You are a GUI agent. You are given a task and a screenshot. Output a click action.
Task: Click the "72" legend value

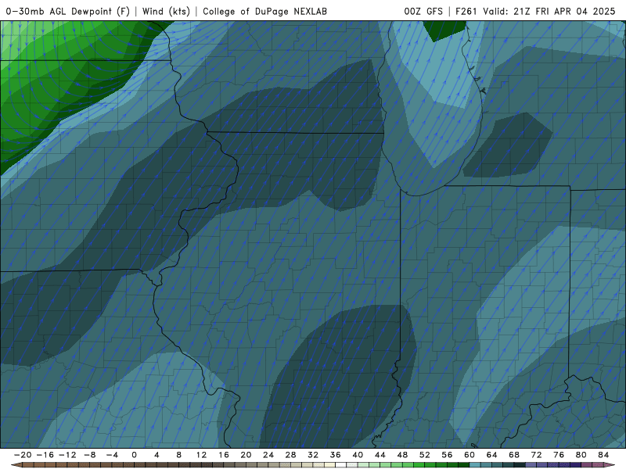point(537,455)
